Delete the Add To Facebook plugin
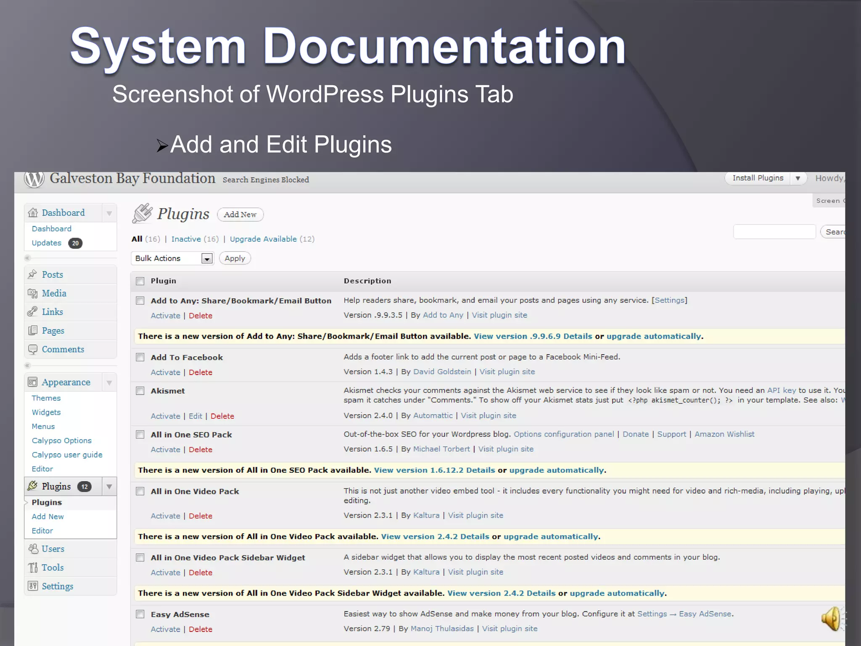The width and height of the screenshot is (861, 646). (201, 372)
